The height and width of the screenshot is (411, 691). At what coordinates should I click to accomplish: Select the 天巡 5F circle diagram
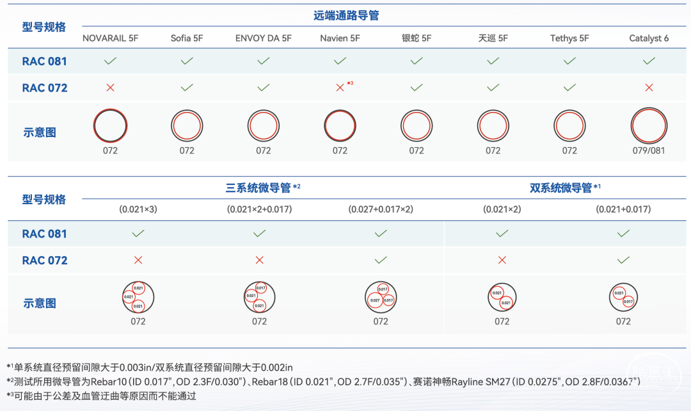493,125
